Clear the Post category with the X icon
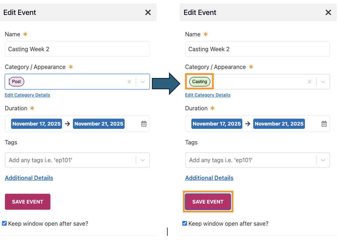The height and width of the screenshot is (243, 338). 129,82
